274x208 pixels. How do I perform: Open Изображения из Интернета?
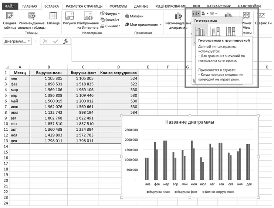point(88,21)
